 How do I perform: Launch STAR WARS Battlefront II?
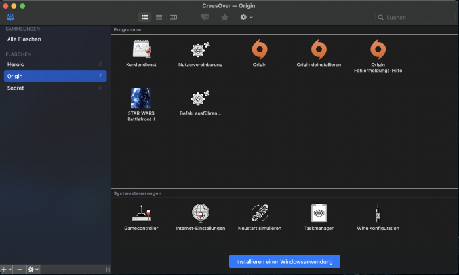tap(141, 98)
